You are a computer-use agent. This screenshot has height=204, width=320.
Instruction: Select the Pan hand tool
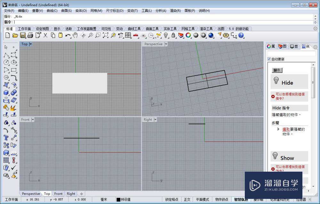(75, 35)
